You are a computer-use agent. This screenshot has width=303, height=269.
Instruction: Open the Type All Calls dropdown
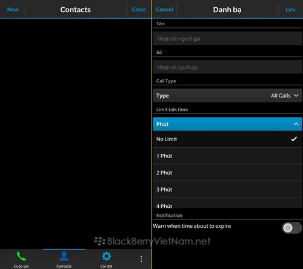227,96
